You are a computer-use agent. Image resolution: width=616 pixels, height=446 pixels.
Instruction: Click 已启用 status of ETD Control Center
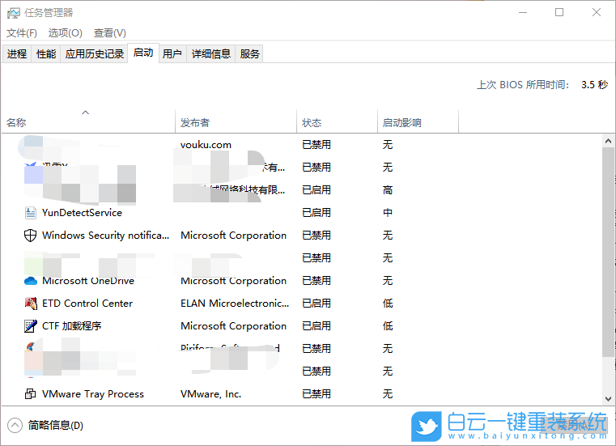tap(316, 304)
